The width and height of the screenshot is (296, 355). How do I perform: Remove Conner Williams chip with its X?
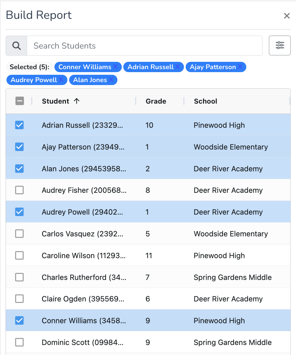pos(115,67)
